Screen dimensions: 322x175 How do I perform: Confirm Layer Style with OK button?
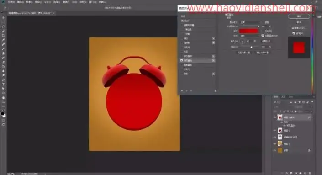pos(299,16)
